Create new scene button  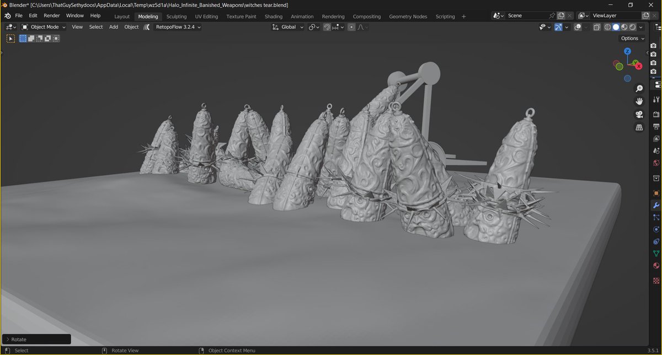[x=562, y=16]
